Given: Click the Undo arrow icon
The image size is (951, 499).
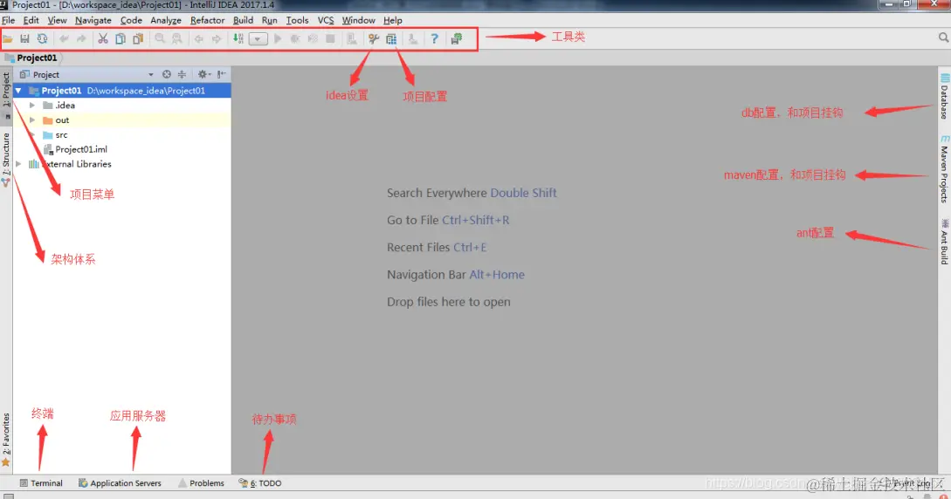Looking at the screenshot, I should tap(64, 38).
